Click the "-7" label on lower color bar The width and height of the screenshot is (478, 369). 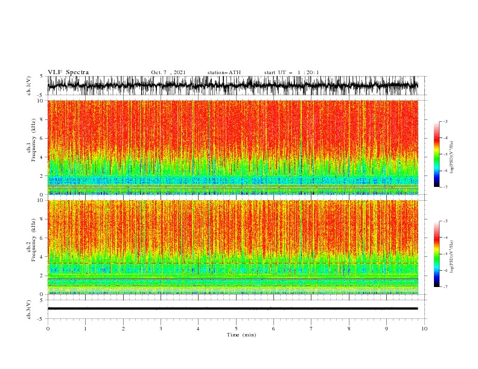445,286
